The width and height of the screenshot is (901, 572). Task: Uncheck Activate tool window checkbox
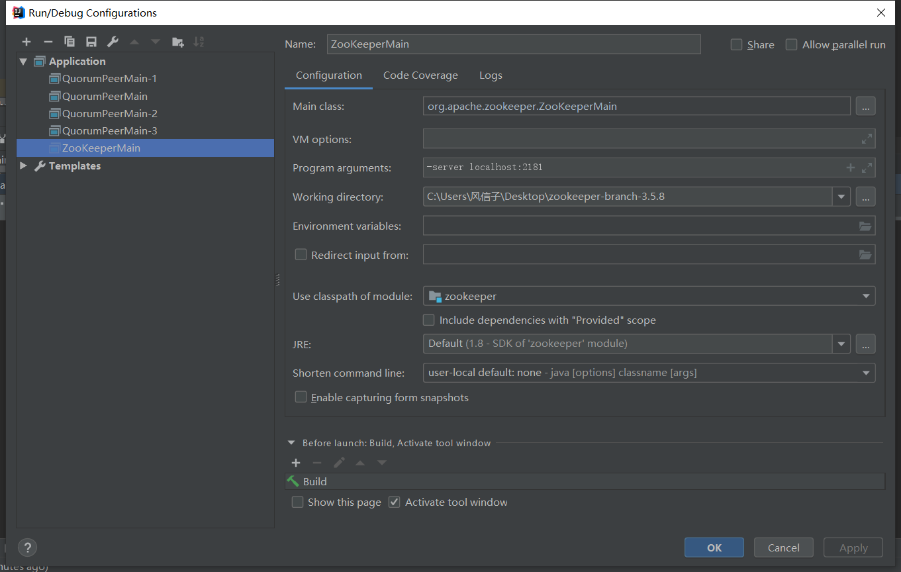point(395,502)
